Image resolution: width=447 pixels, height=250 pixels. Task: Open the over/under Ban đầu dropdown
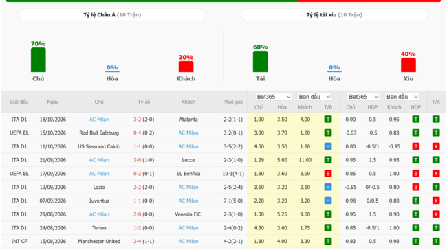[x=402, y=97]
